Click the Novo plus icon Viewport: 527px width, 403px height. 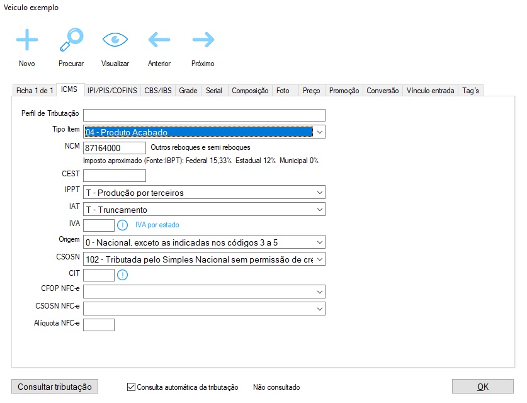27,40
